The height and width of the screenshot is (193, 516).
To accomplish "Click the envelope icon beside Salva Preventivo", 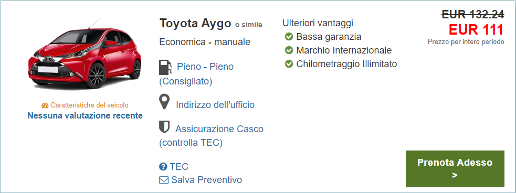I will point(164,180).
